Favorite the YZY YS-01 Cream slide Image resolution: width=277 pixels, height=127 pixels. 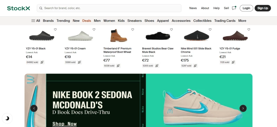pyautogui.click(x=94, y=29)
